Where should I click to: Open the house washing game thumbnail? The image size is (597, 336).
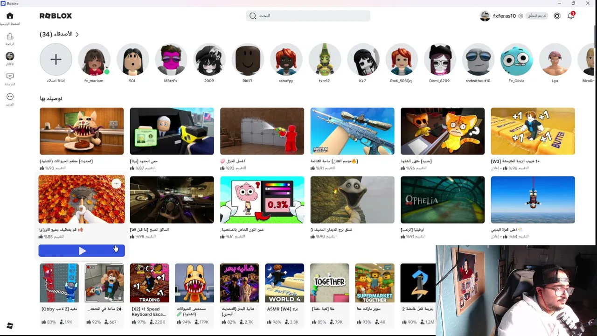coord(262,131)
